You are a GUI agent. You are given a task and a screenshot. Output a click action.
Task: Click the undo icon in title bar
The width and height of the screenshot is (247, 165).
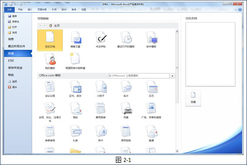coord(15,4)
